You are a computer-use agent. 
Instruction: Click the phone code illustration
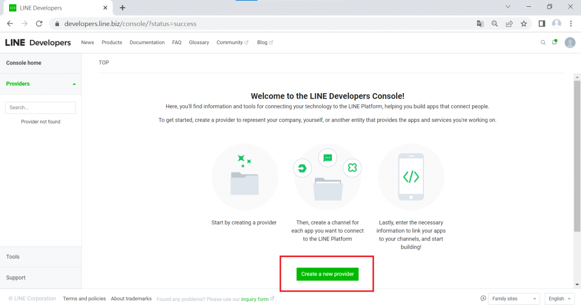(411, 177)
